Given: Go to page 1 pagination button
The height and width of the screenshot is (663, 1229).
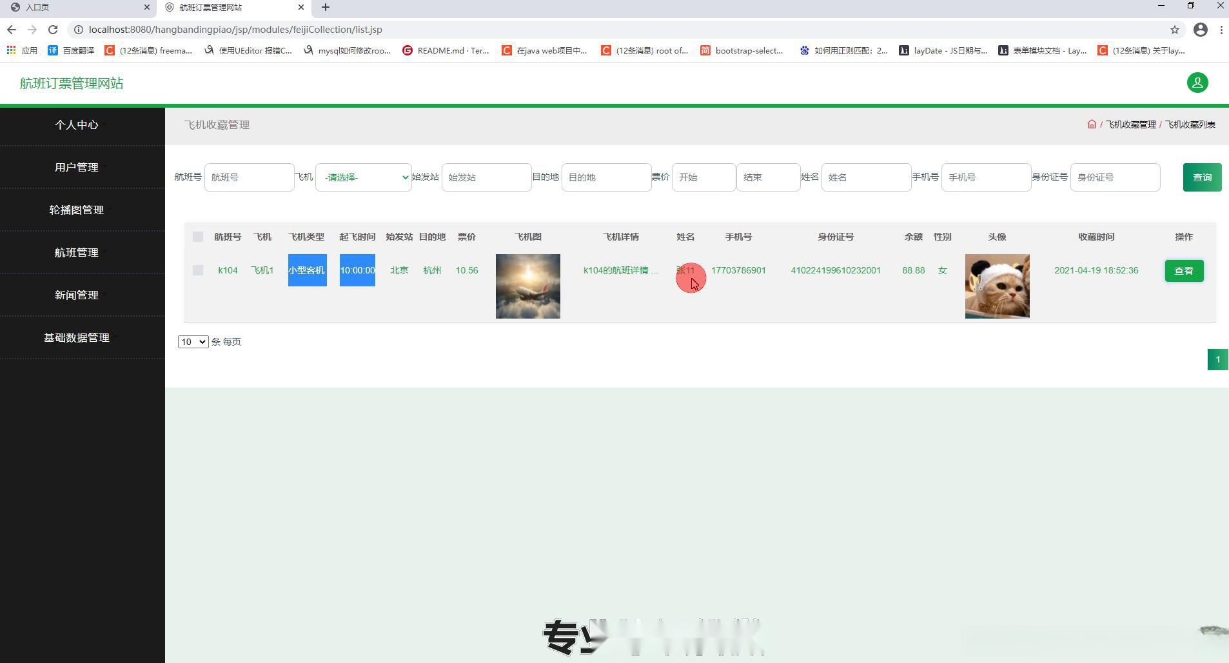Looking at the screenshot, I should (1217, 359).
